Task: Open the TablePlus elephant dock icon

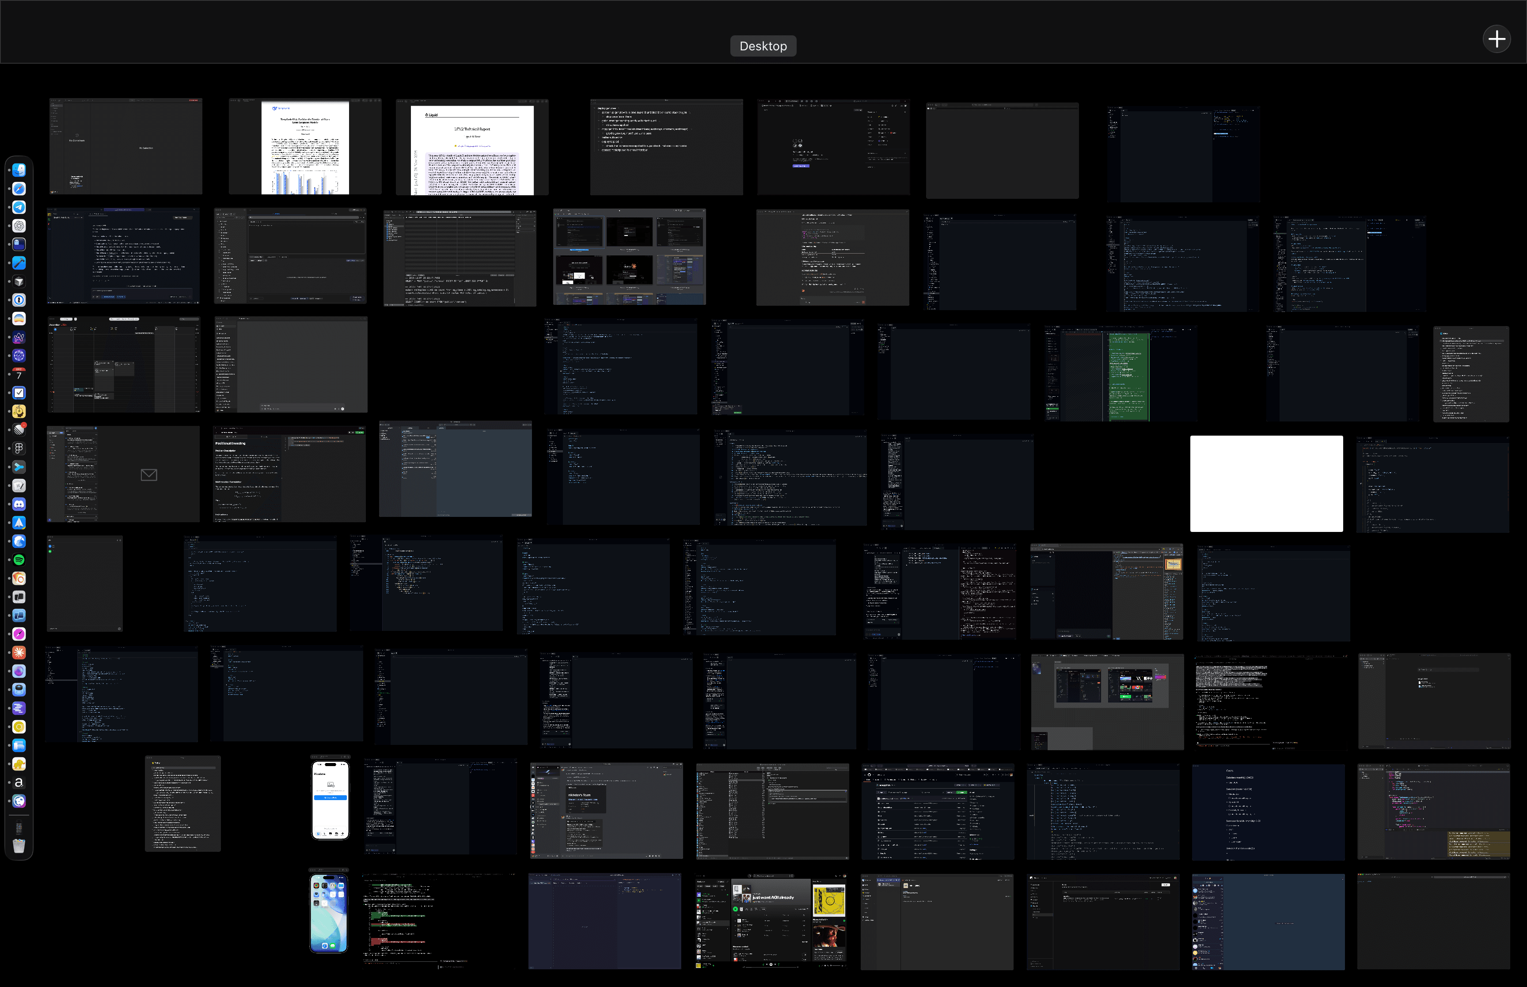Action: pos(19,764)
